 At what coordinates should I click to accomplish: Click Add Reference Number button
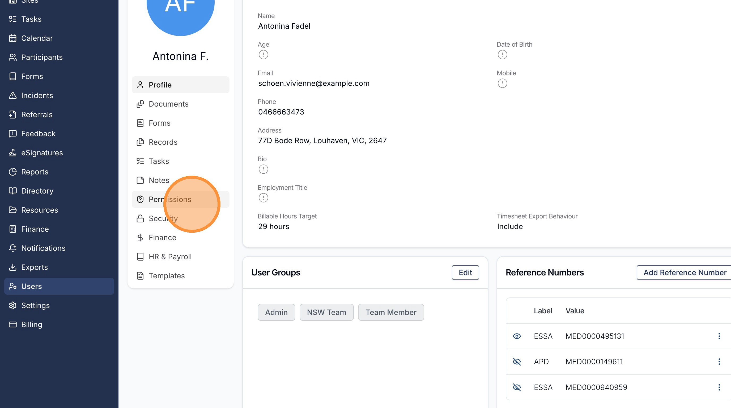point(685,272)
